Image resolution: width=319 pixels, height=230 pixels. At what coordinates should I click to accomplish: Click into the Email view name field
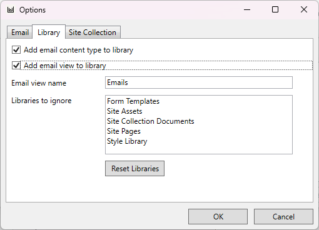pos(199,82)
